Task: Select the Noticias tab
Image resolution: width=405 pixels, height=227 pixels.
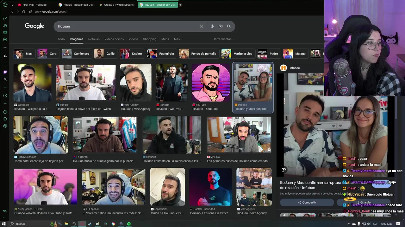Action: (x=94, y=39)
